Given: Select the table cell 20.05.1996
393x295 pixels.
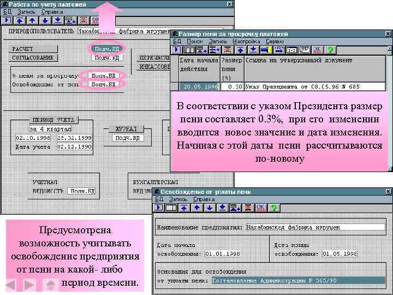Looking at the screenshot, I should (x=200, y=86).
